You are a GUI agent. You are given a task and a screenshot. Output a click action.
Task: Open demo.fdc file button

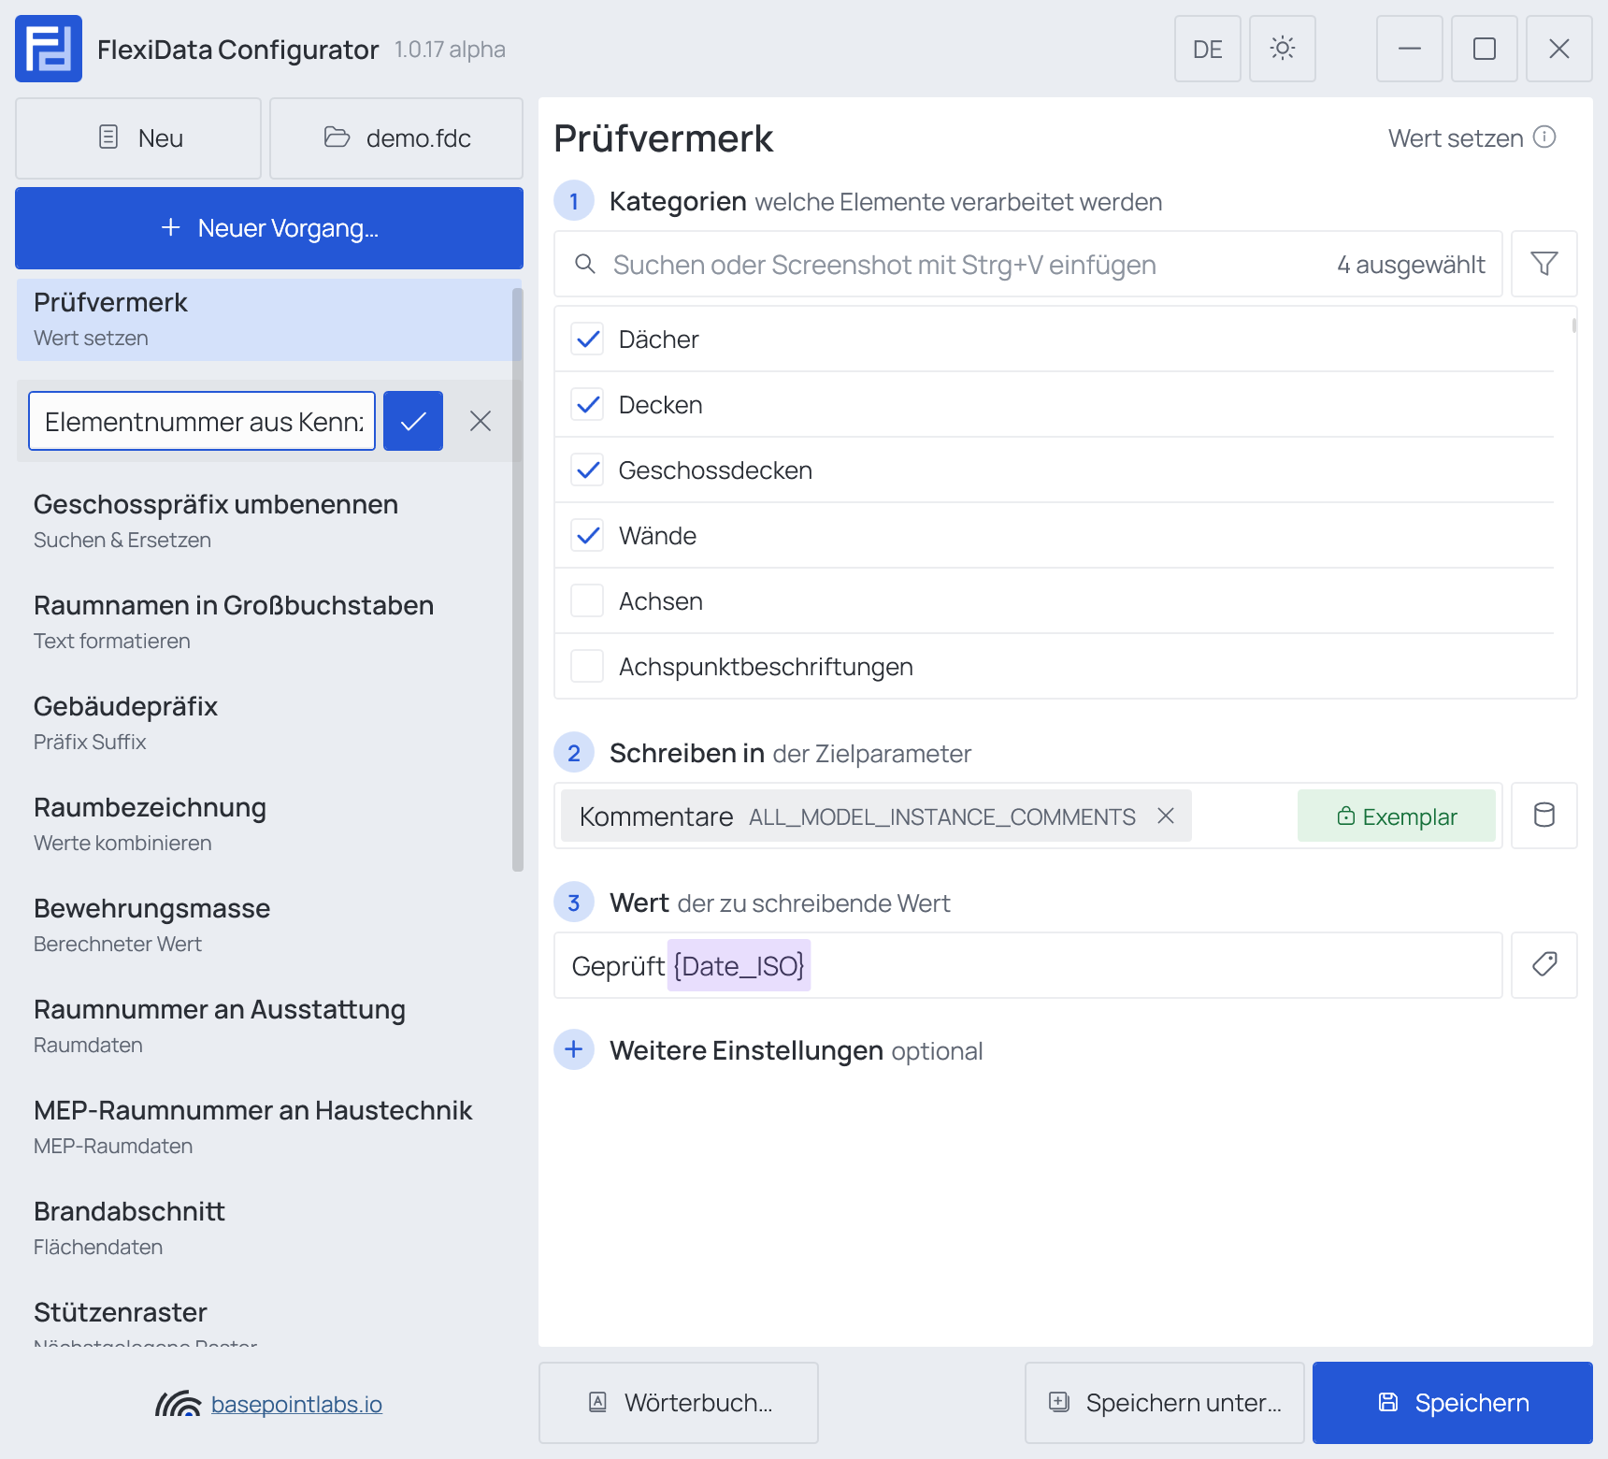pyautogui.click(x=396, y=138)
